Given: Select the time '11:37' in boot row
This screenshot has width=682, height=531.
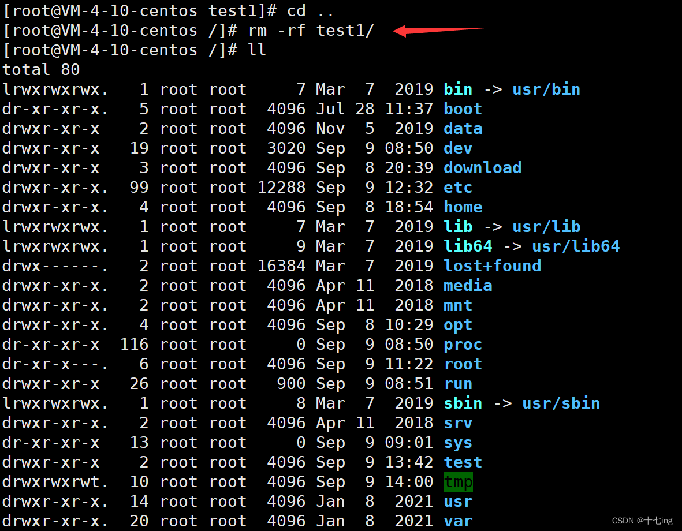Looking at the screenshot, I should click(409, 109).
